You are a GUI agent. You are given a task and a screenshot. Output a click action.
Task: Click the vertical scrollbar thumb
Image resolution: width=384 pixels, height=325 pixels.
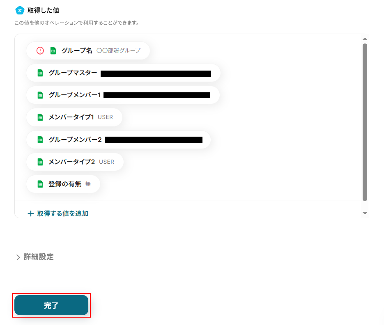point(365,122)
